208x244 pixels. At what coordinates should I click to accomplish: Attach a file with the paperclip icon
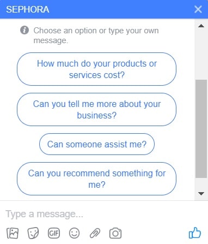tap(95, 233)
